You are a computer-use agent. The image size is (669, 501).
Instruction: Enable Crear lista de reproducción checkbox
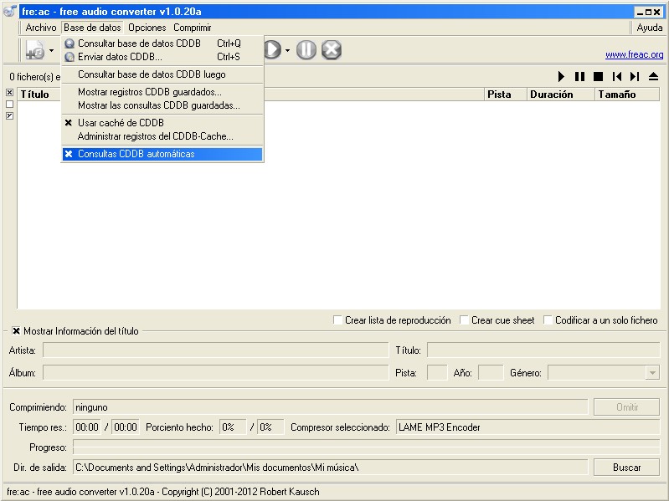click(x=392, y=320)
